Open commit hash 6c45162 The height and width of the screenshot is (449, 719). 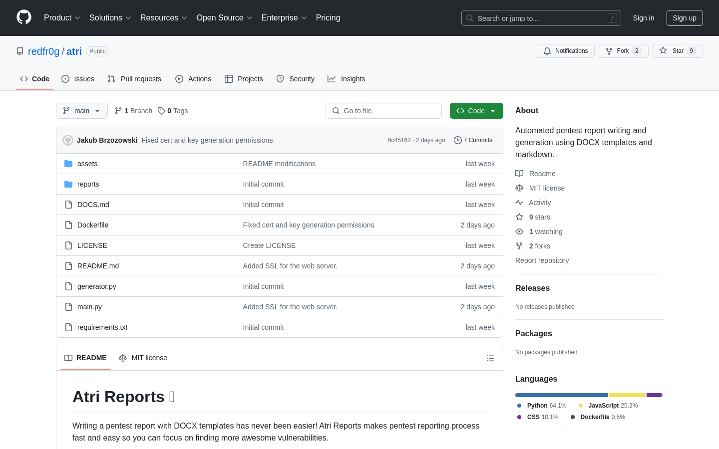(x=399, y=140)
